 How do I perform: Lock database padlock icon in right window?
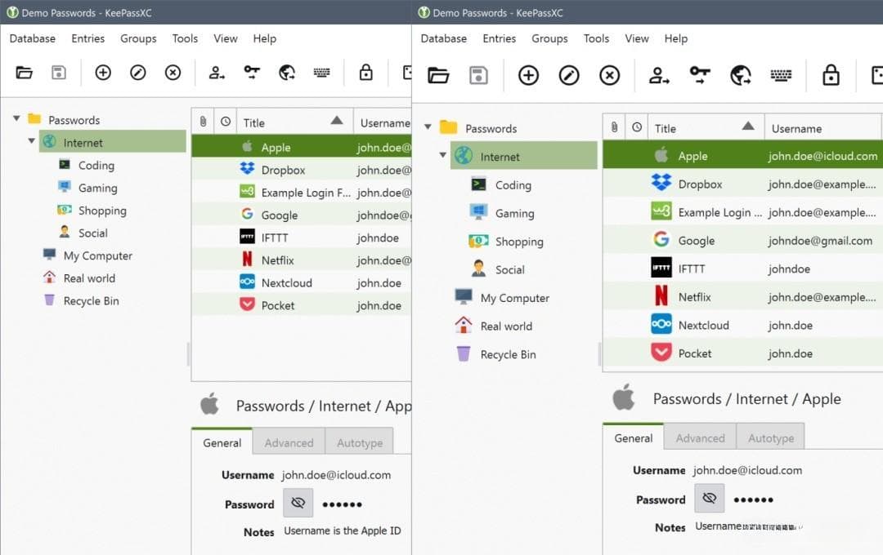(x=831, y=75)
